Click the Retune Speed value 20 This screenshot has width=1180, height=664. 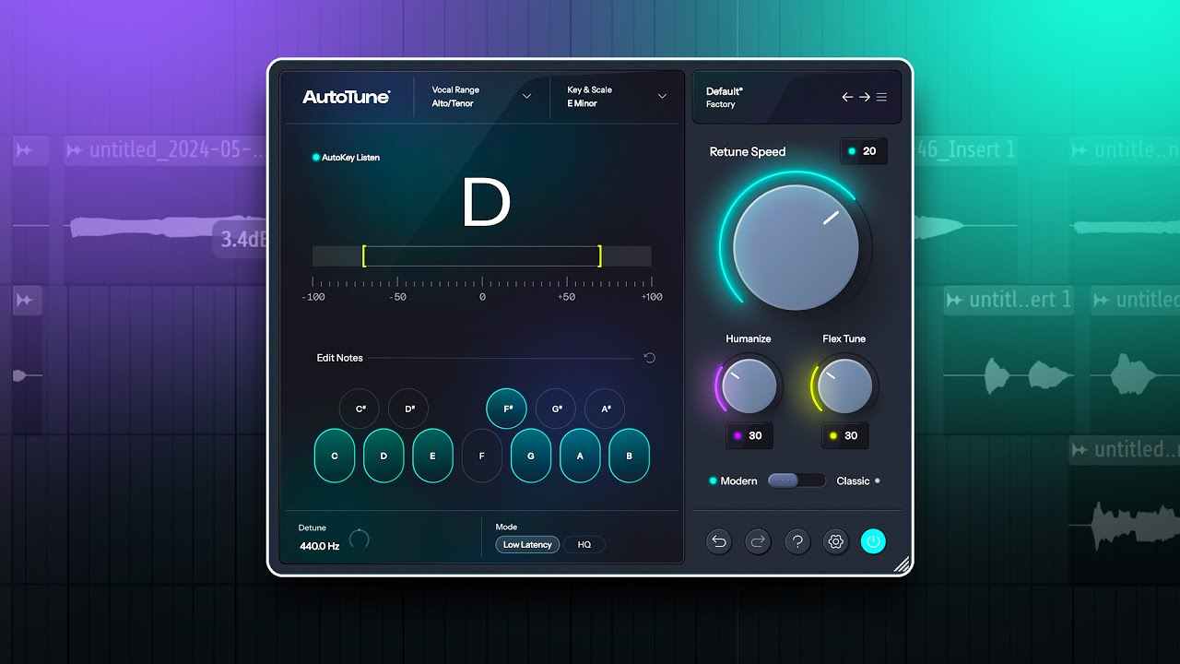864,151
